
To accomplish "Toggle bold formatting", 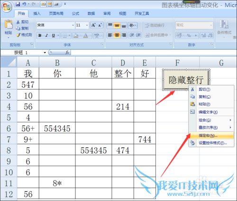I will point(40,36).
